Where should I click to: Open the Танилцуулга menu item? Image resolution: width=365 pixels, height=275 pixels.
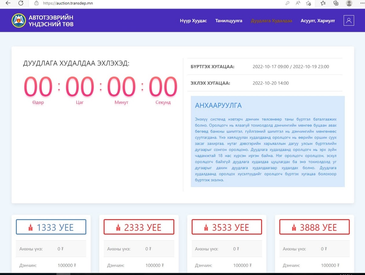coord(229,21)
